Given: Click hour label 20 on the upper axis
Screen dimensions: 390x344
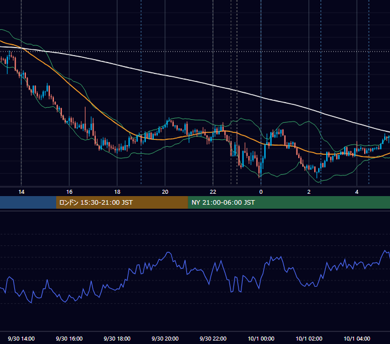Looking at the screenshot, I should (x=165, y=192).
